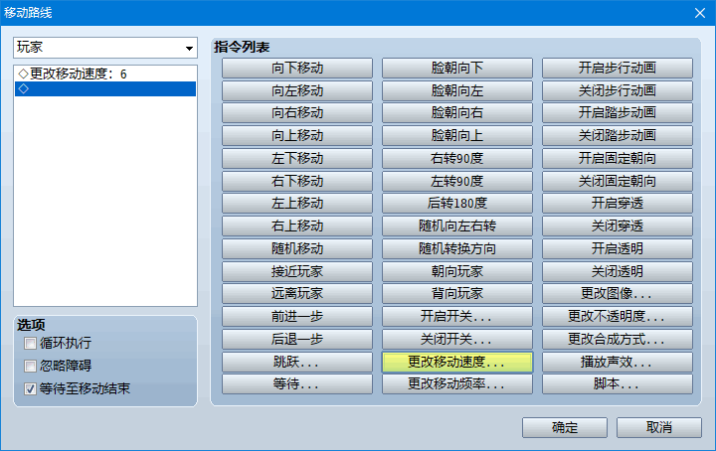Add the 右下移动 command
716x451 pixels.
(x=297, y=181)
